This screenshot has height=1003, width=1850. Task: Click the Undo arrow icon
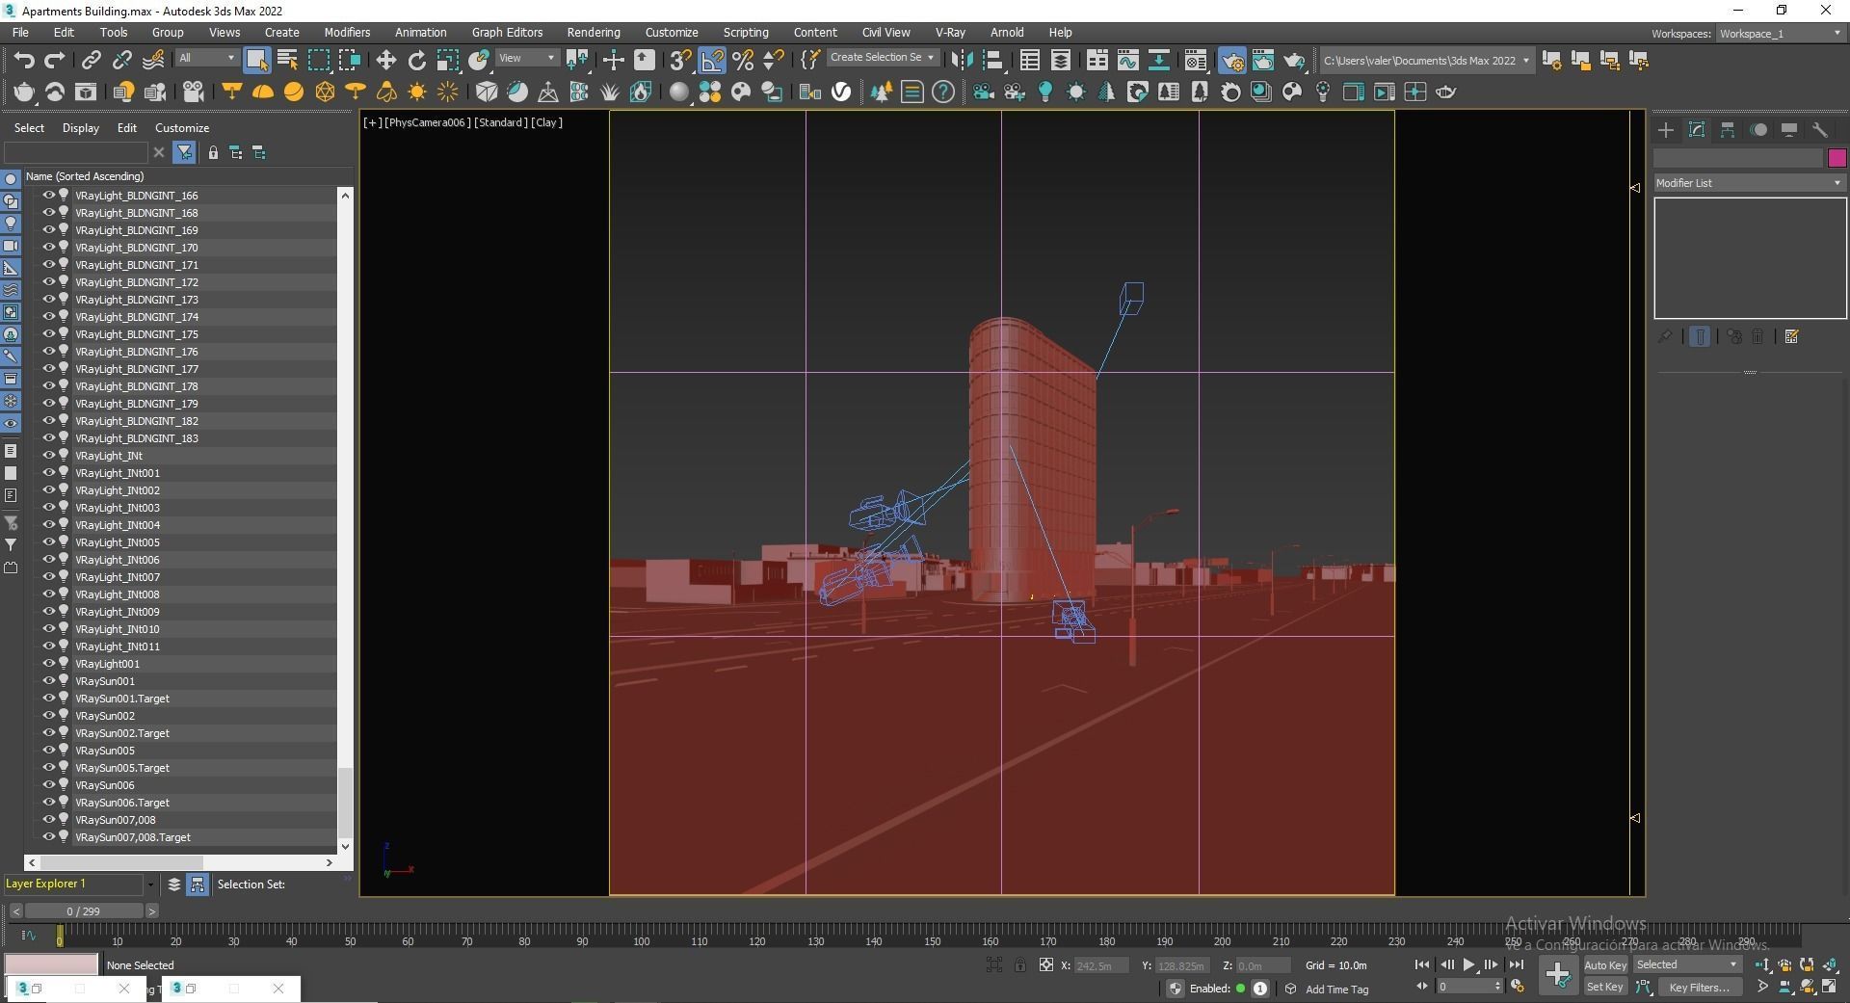click(x=24, y=60)
